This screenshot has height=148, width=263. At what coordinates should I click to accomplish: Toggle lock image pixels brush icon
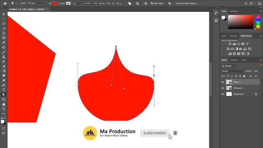point(232,76)
